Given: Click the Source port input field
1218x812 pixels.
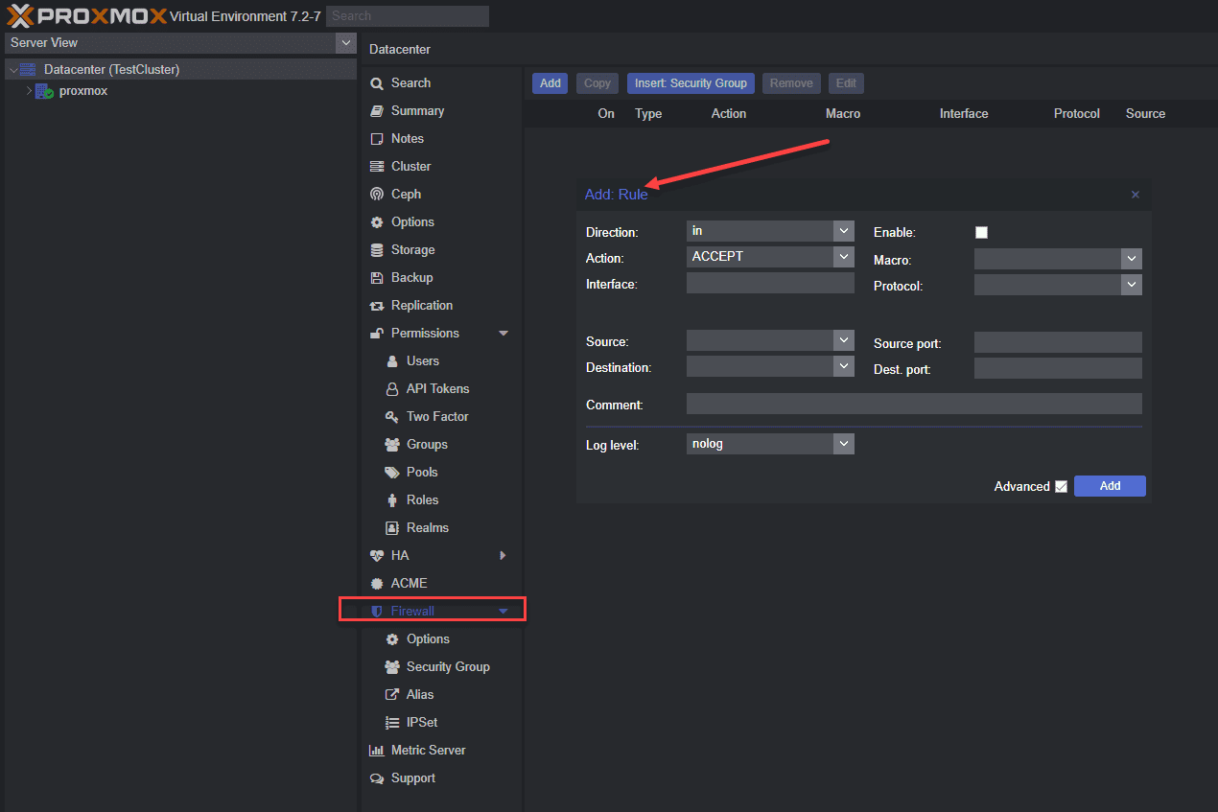Looking at the screenshot, I should tap(1058, 342).
